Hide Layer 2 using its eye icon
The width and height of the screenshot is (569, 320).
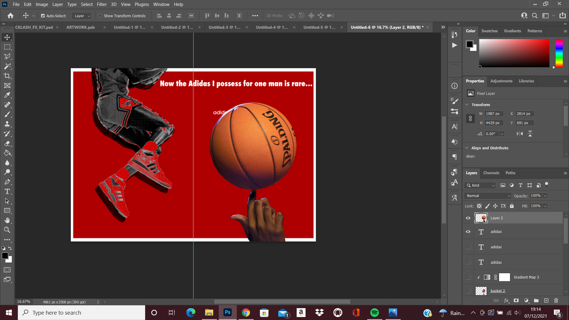[x=468, y=218]
